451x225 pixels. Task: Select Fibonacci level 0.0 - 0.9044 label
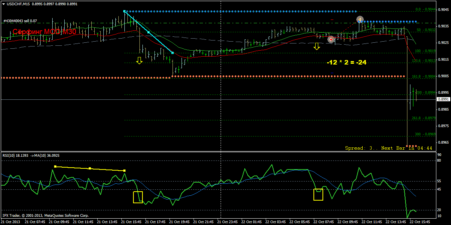425,9
